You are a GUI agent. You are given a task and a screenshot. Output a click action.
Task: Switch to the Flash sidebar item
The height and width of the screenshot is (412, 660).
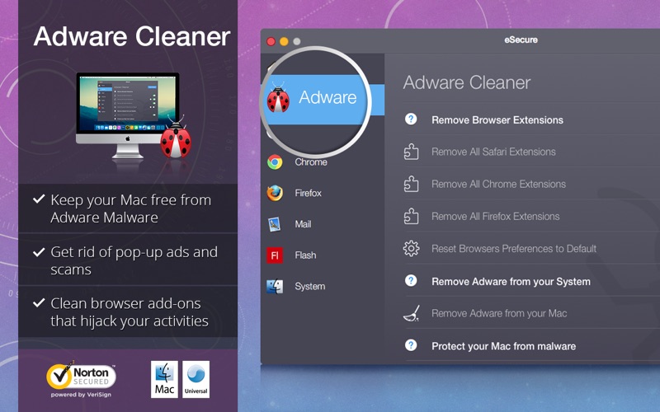(x=305, y=255)
